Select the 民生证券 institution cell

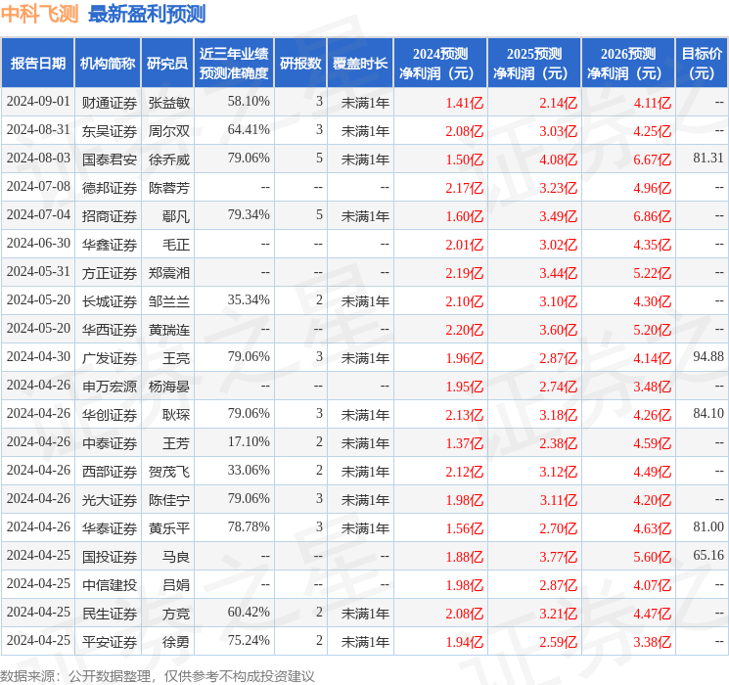point(110,614)
